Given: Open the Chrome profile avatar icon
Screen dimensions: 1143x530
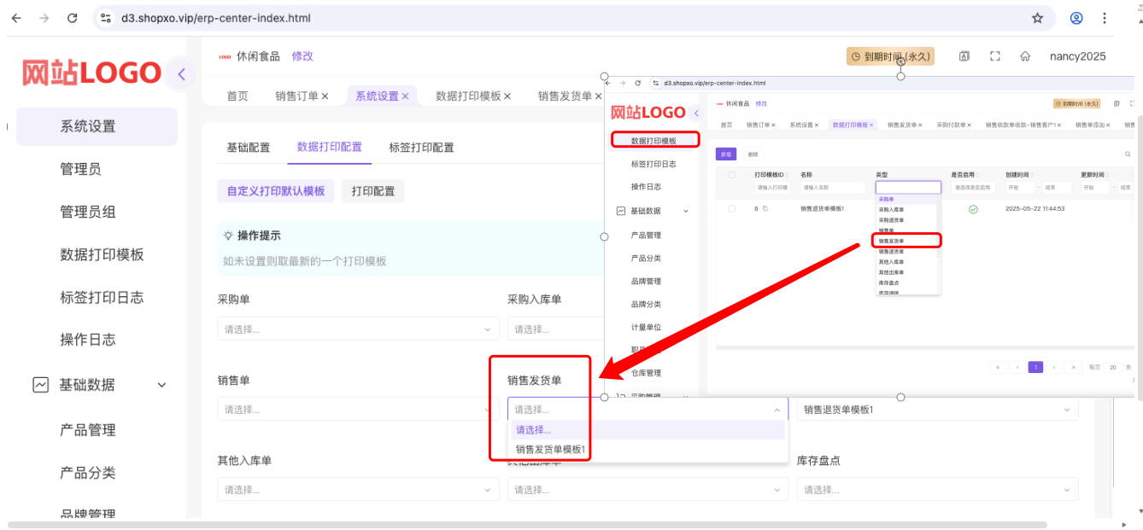Looking at the screenshot, I should tap(1077, 17).
